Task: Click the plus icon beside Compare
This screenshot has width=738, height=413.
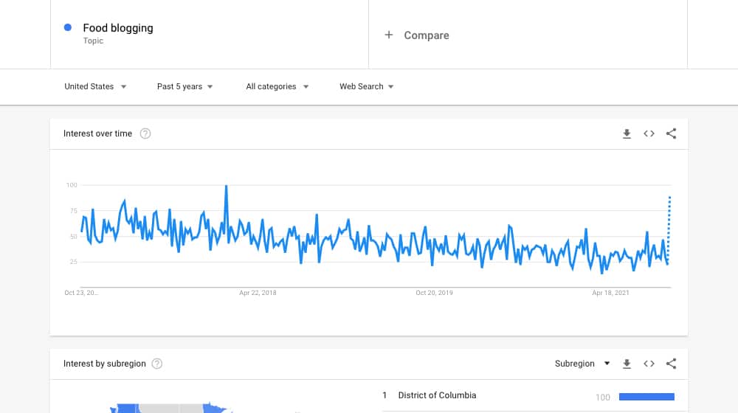Action: pyautogui.click(x=389, y=35)
